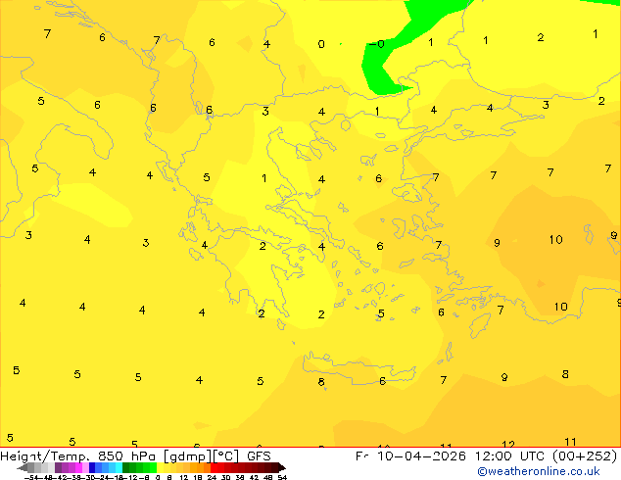Click the 'Height/Temp.' title text
The height and width of the screenshot is (480, 621).
[45, 456]
